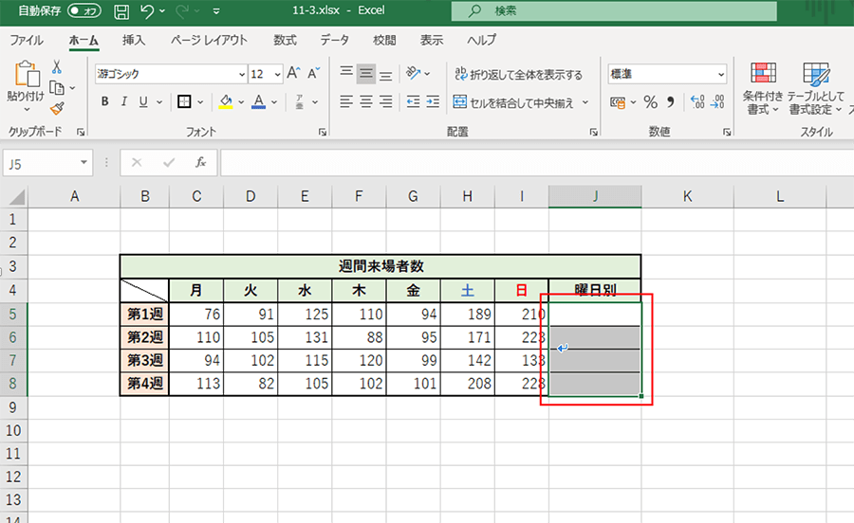854x523 pixels.
Task: Toggle Bold formatting
Action: point(105,102)
